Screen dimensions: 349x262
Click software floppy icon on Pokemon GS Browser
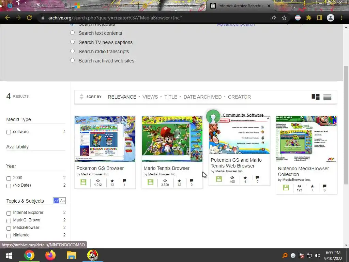point(83,182)
